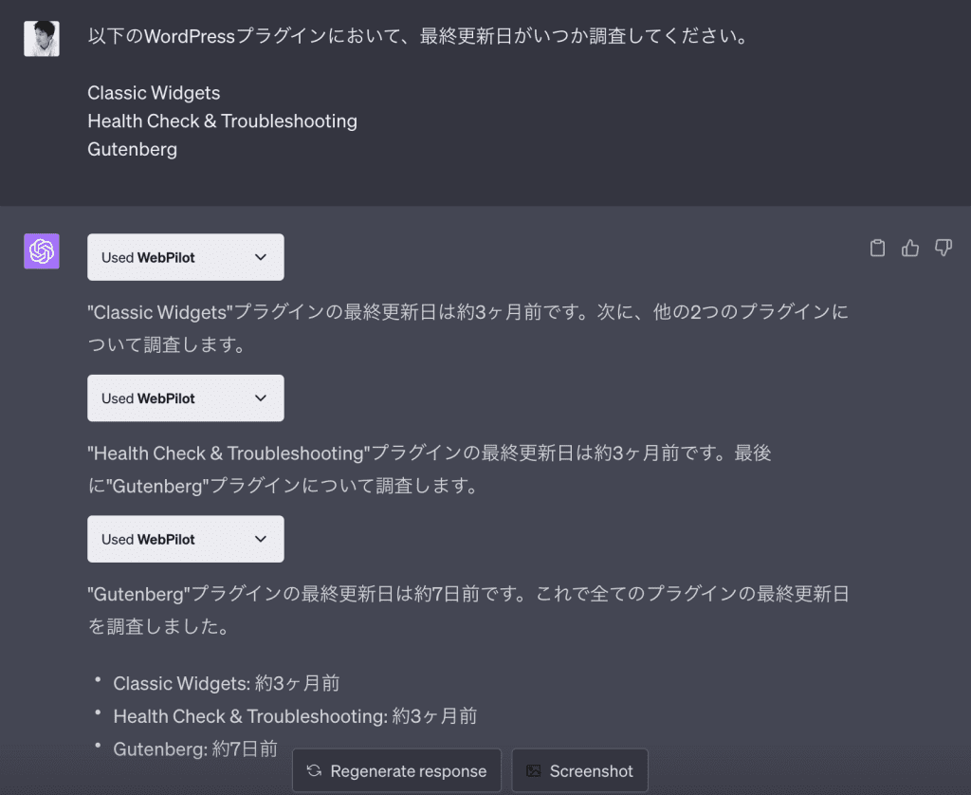Expand the WebPilot dropdown above the Health Check result
This screenshot has height=795, width=971.
point(186,397)
